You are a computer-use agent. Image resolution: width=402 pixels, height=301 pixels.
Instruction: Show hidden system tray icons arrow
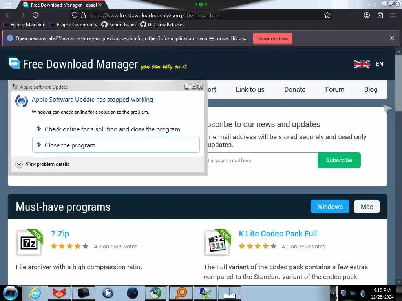[334, 293]
